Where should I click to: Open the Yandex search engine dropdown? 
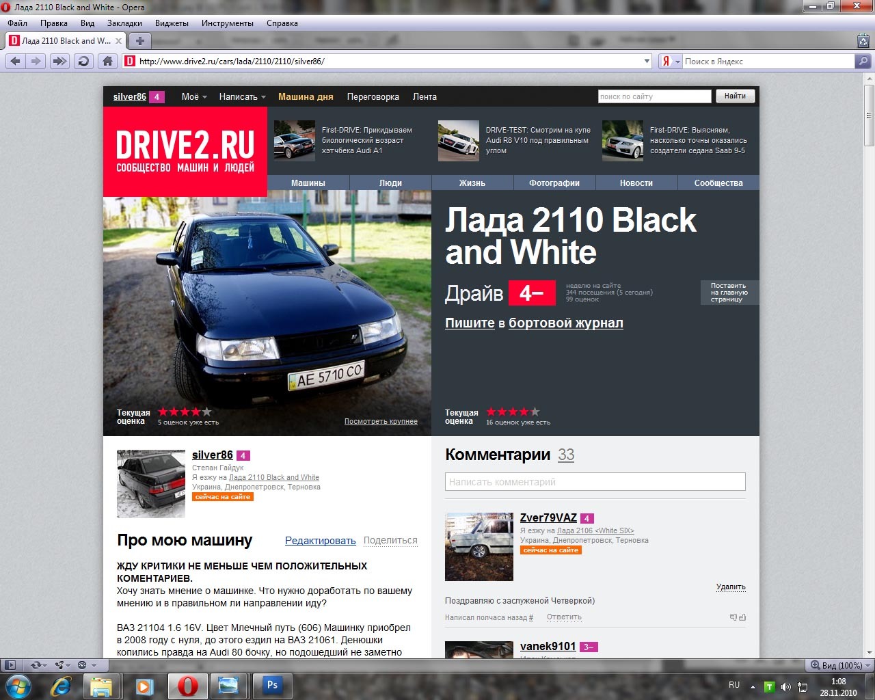tap(677, 62)
